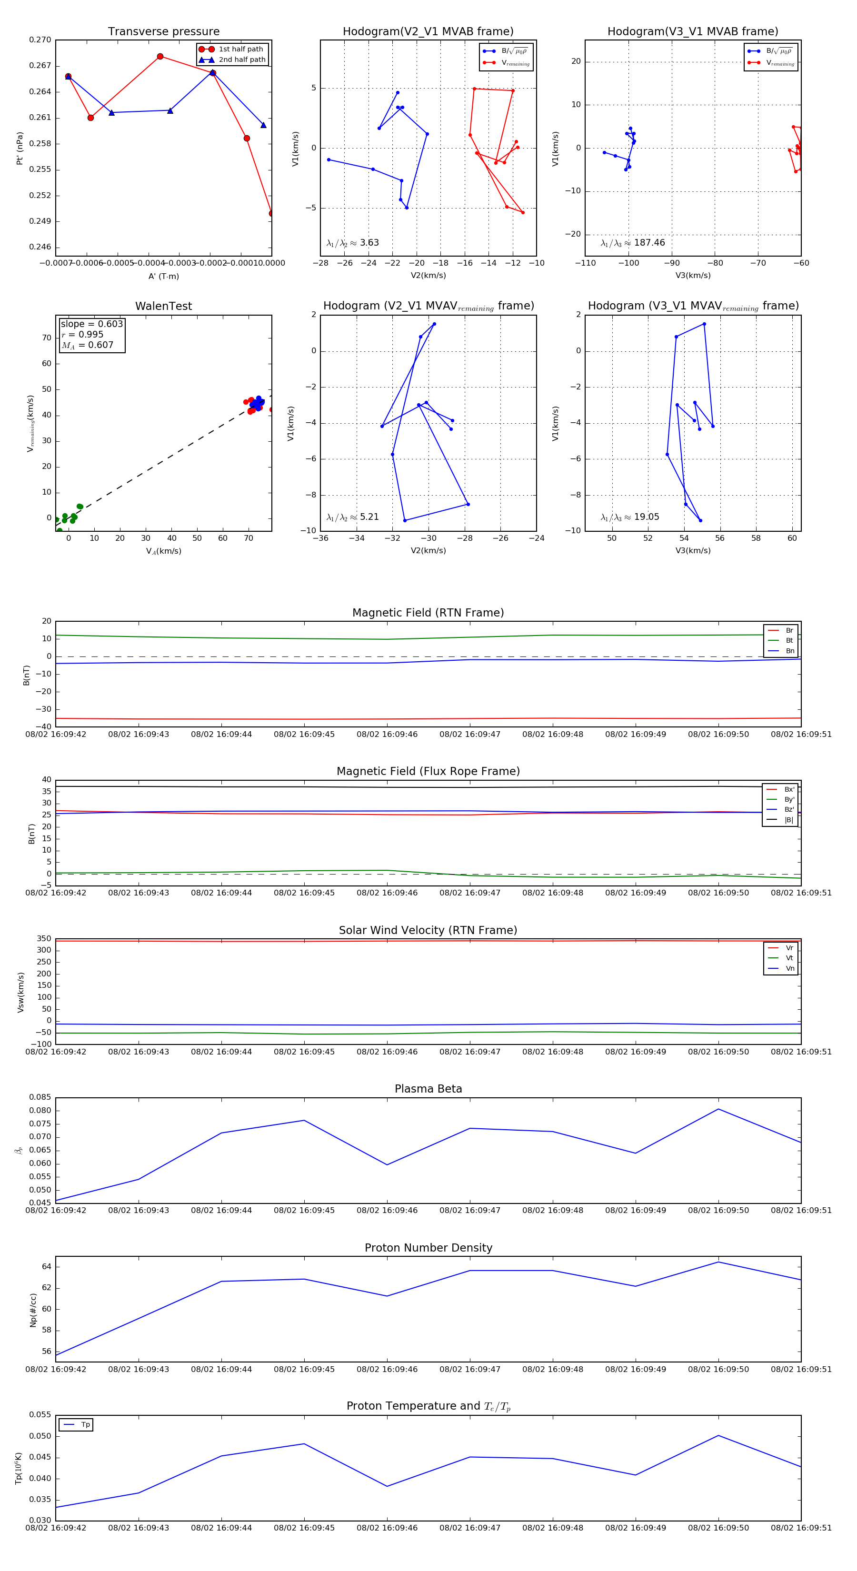857x1571 pixels.
Task: Click the 'Magnetic Field (RTN Frame)' title
Action: click(x=428, y=613)
